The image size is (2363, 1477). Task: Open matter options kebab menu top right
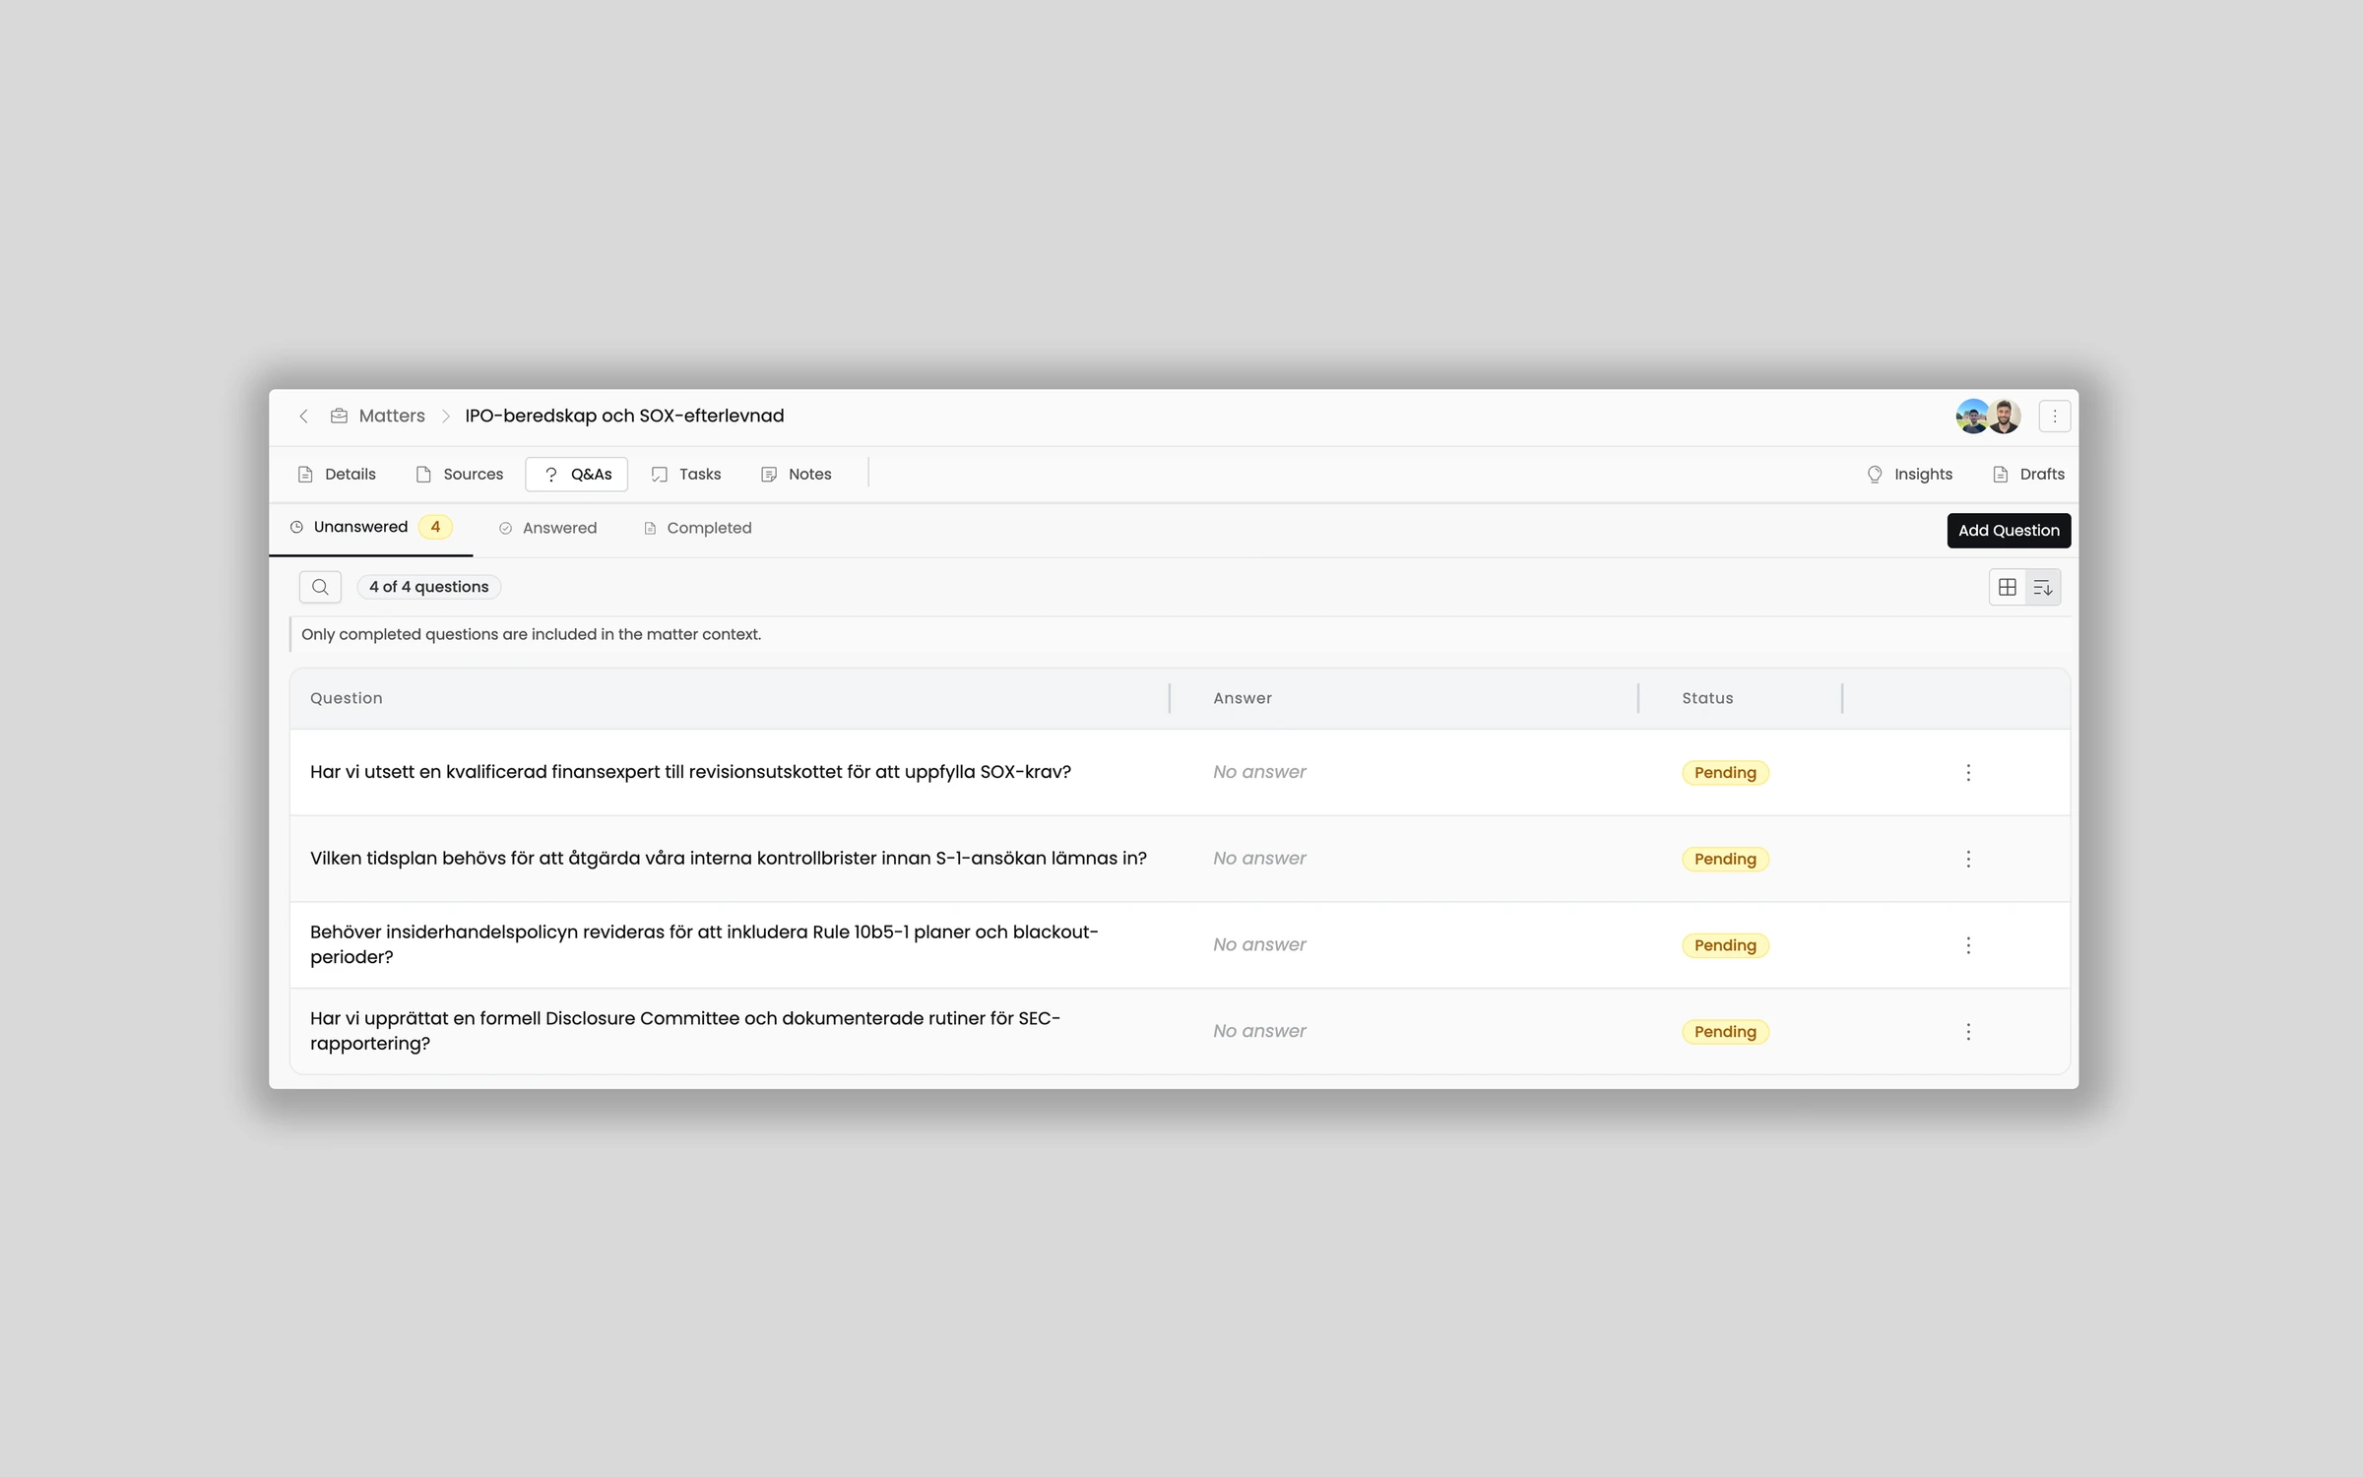click(x=2055, y=417)
